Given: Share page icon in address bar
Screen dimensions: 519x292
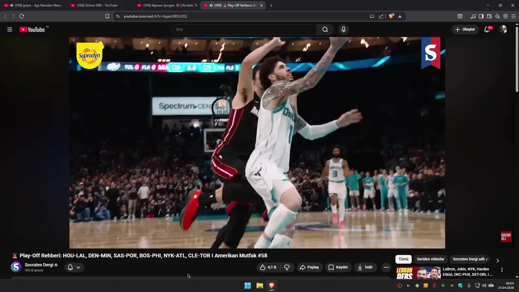Looking at the screenshot, I should [x=381, y=16].
